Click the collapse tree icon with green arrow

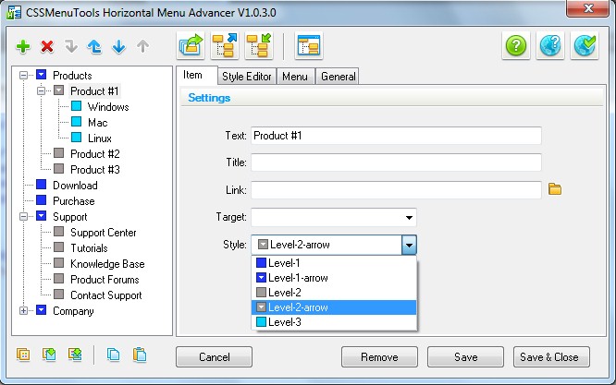coord(259,45)
